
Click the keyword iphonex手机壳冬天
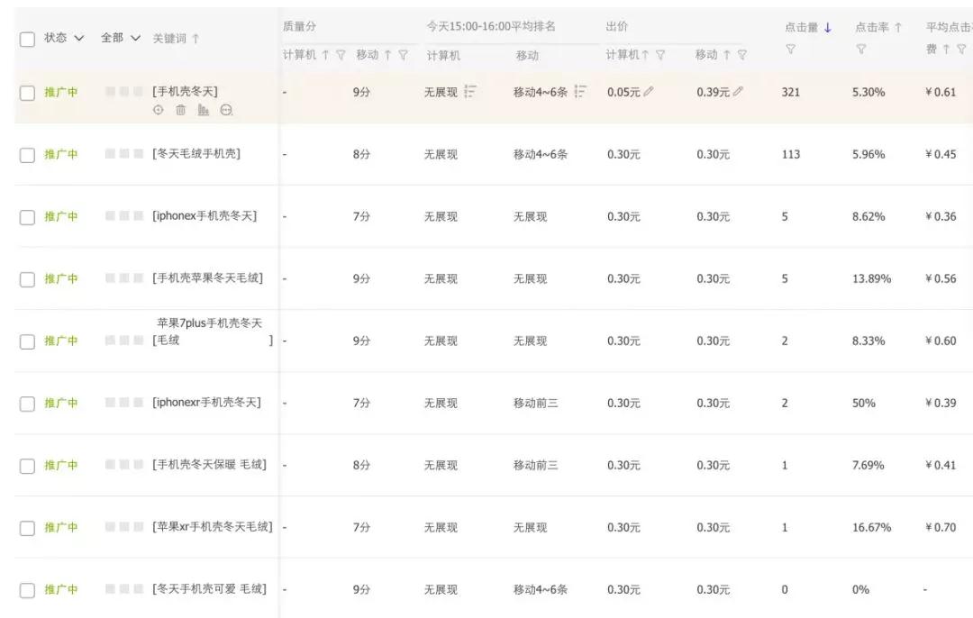205,216
